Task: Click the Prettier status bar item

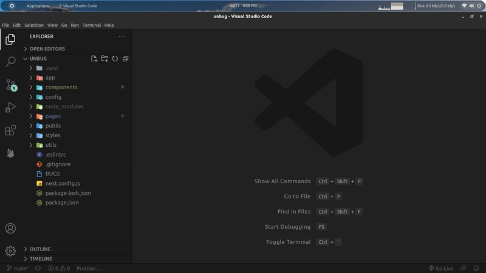Action: (x=89, y=268)
